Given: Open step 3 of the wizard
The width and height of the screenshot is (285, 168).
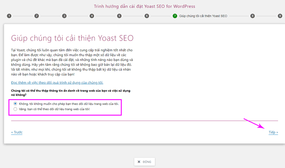Looking at the screenshot, I should tap(64, 16).
